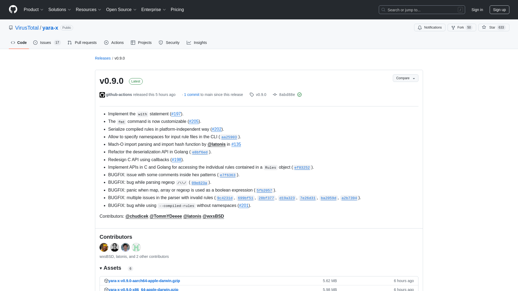Click the search magnifier icon

[383, 10]
